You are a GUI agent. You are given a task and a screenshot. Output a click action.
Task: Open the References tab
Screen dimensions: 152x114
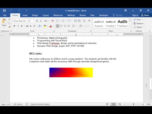click(58, 15)
